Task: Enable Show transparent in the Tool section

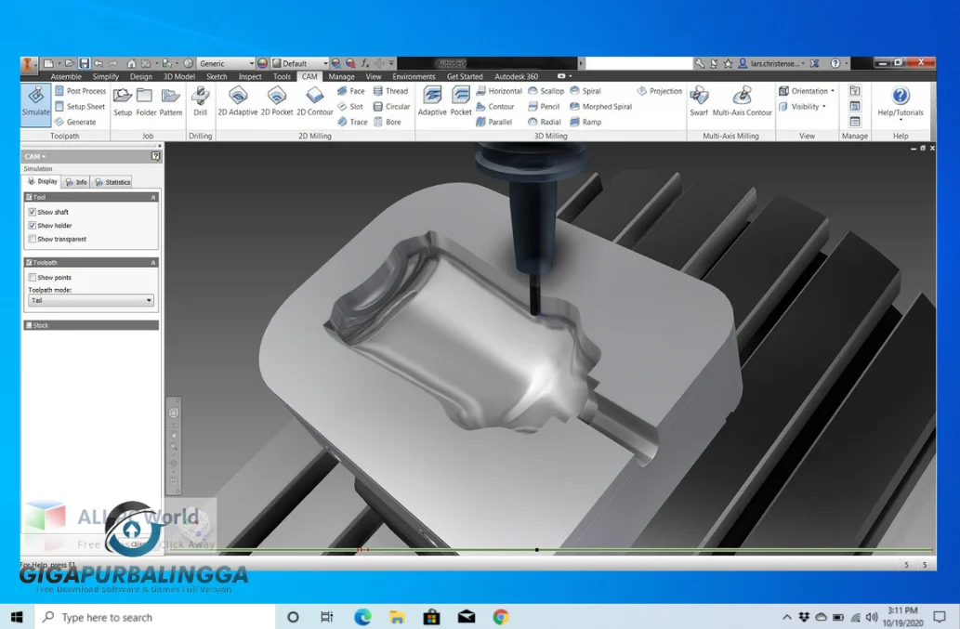Action: click(34, 240)
